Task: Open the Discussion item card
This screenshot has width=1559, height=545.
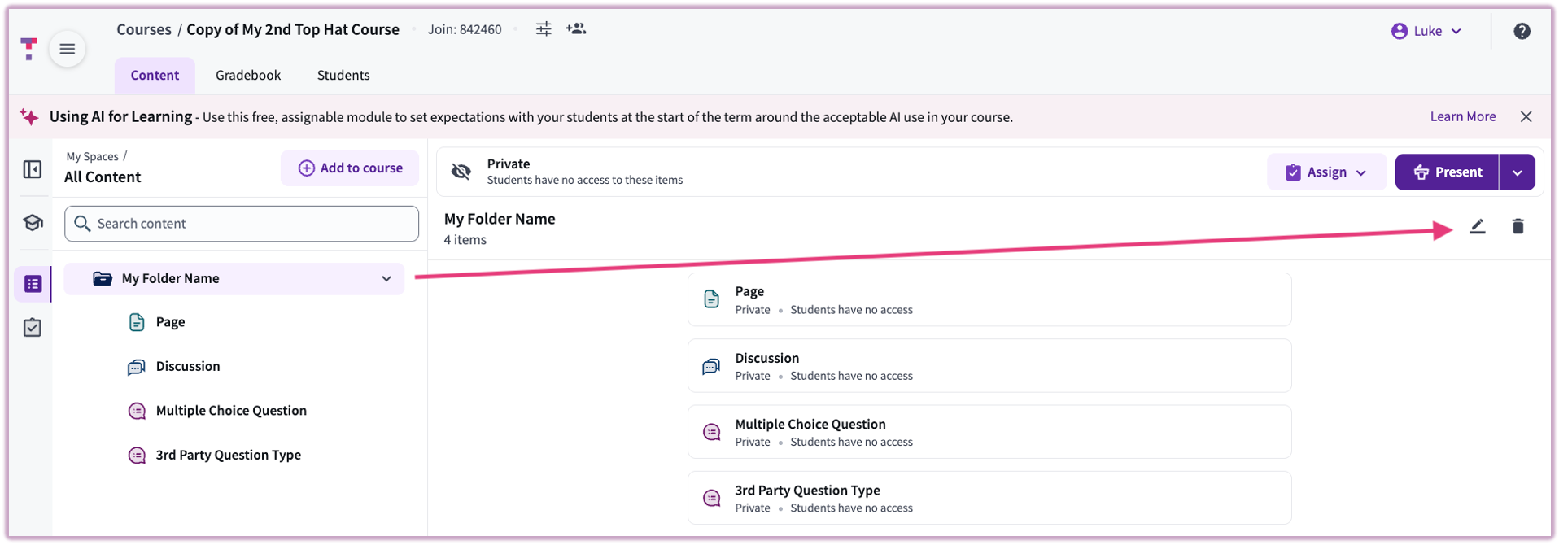Action: pos(989,366)
